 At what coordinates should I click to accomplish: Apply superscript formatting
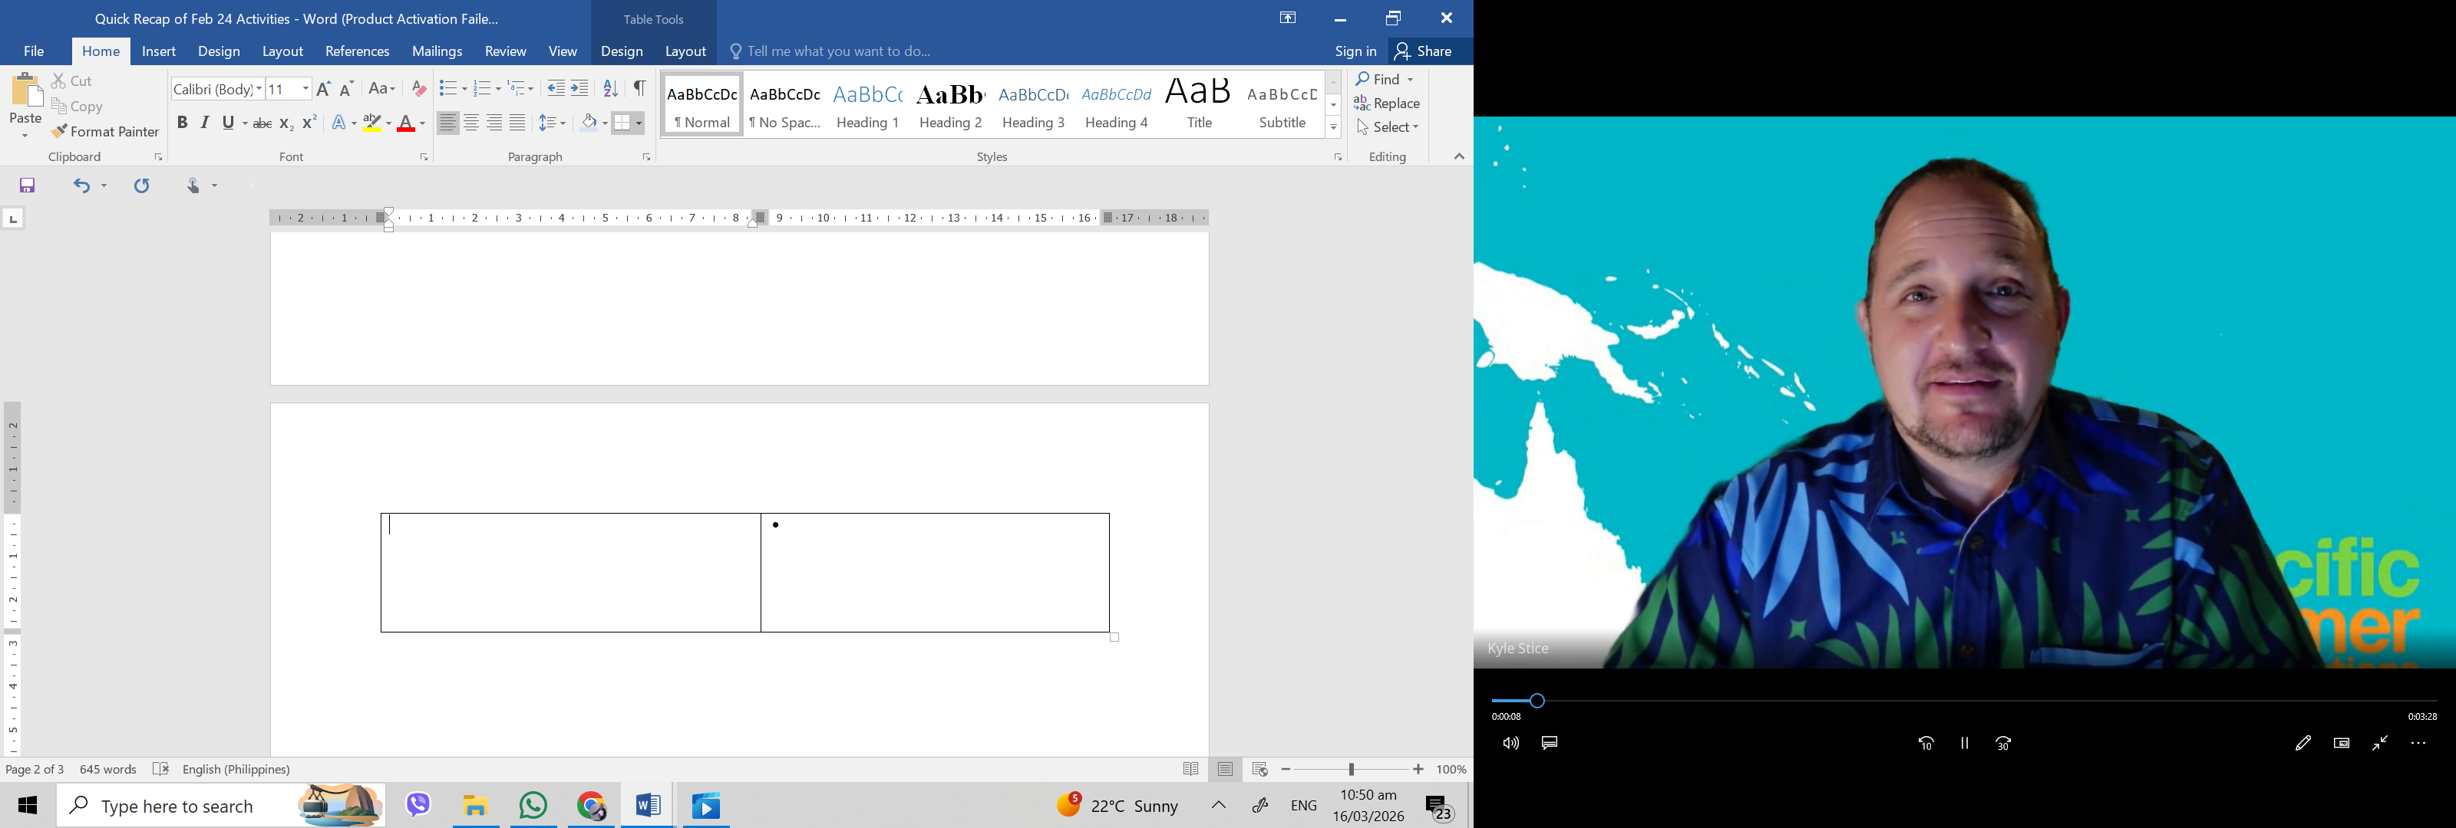309,123
